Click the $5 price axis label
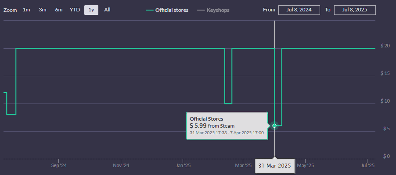Image resolution: width=396 pixels, height=175 pixels. tap(386, 129)
